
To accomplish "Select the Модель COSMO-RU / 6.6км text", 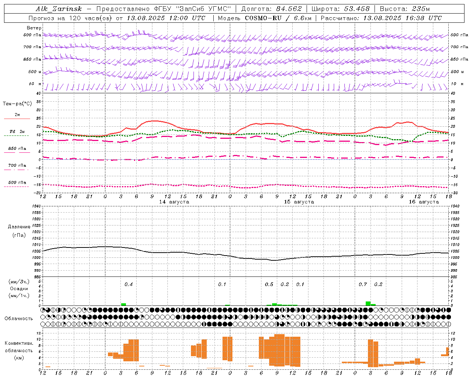I will (265, 18).
